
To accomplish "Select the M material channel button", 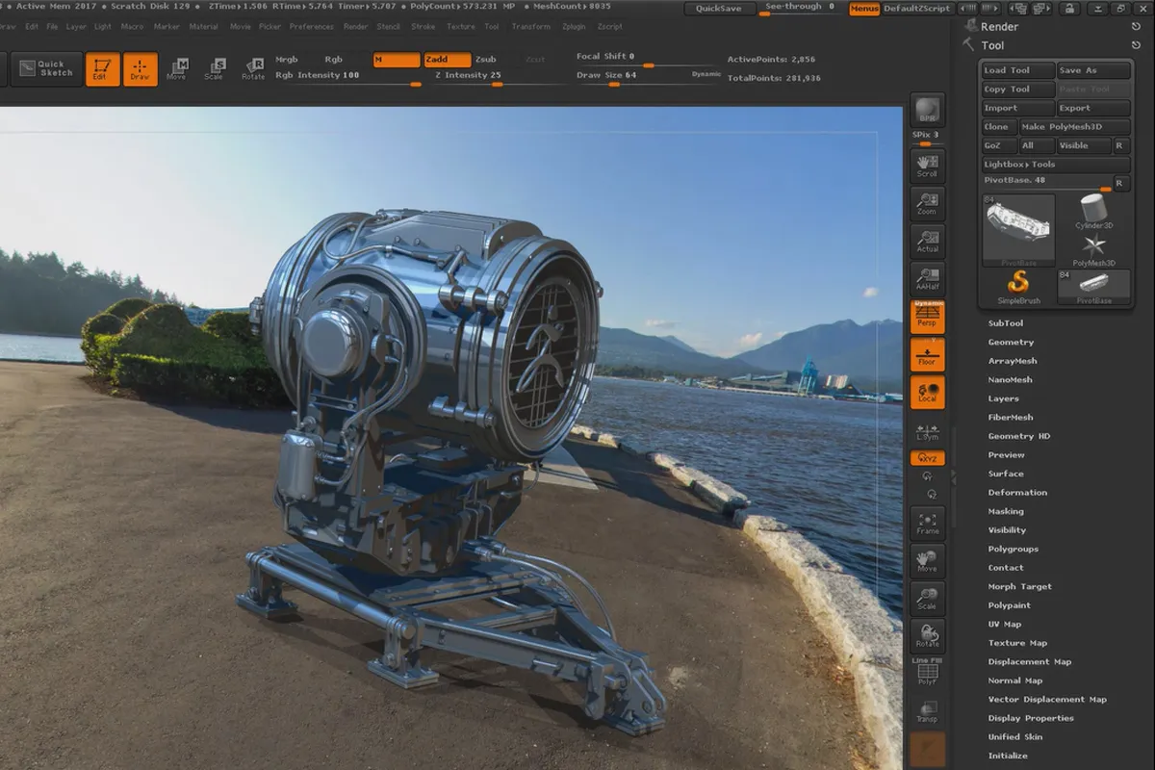I will click(x=397, y=60).
